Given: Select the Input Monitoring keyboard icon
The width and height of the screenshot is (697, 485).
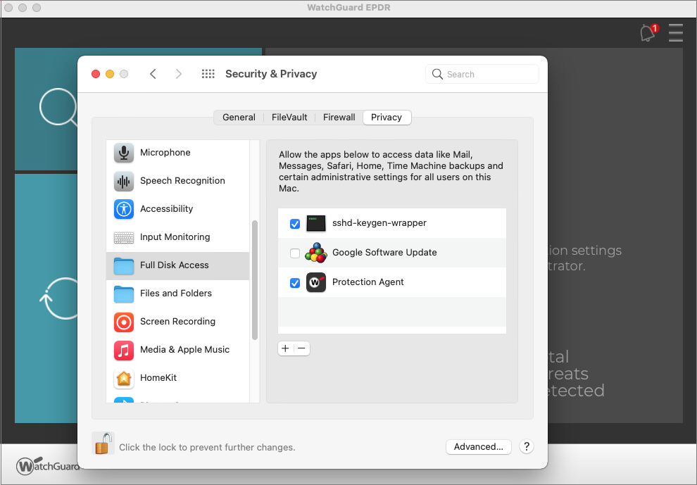Looking at the screenshot, I should pyautogui.click(x=123, y=237).
